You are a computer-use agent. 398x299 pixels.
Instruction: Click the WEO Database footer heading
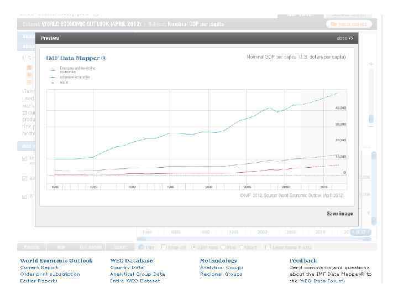[x=132, y=261]
